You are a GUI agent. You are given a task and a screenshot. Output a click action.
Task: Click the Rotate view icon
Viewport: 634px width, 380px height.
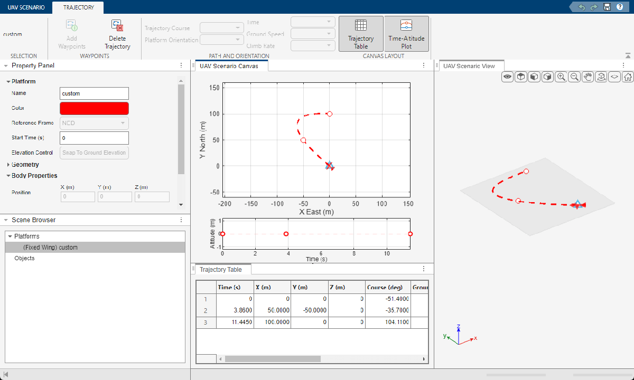tap(601, 77)
